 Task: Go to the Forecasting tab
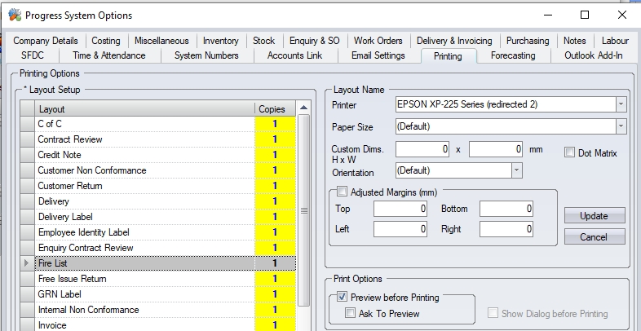coord(512,55)
